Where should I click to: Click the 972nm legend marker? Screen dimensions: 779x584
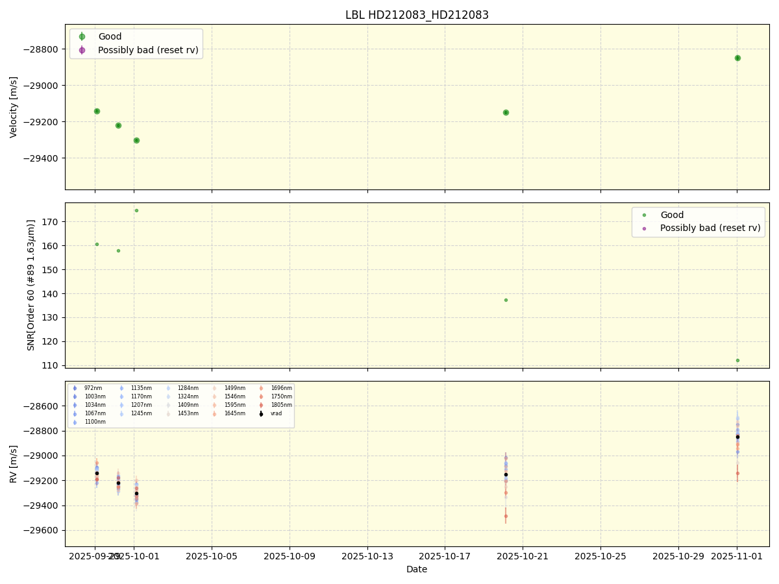pos(75,388)
